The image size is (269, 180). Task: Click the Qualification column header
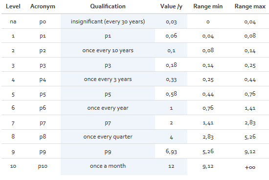pos(108,6)
